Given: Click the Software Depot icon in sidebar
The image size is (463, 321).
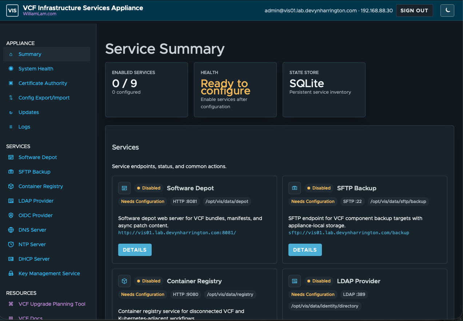Looking at the screenshot, I should click(x=11, y=157).
